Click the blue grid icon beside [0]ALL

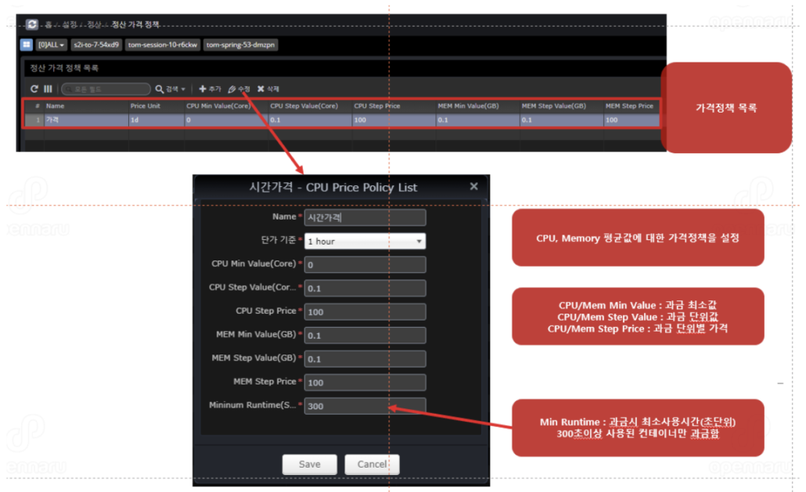27,44
